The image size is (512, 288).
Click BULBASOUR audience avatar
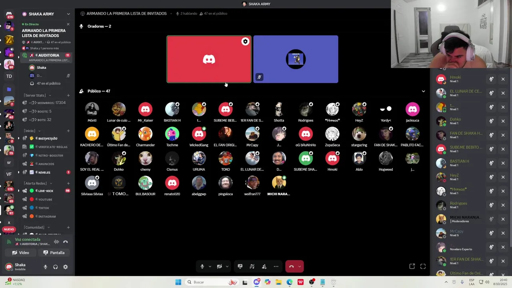[145, 183]
